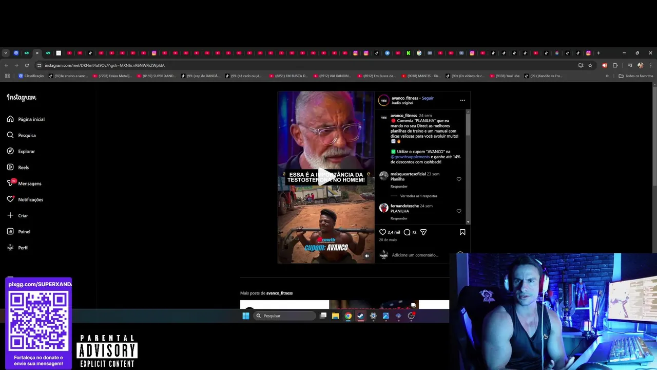Share the reel with the paper plane icon
Viewport: 657px width, 370px height.
coord(423,232)
